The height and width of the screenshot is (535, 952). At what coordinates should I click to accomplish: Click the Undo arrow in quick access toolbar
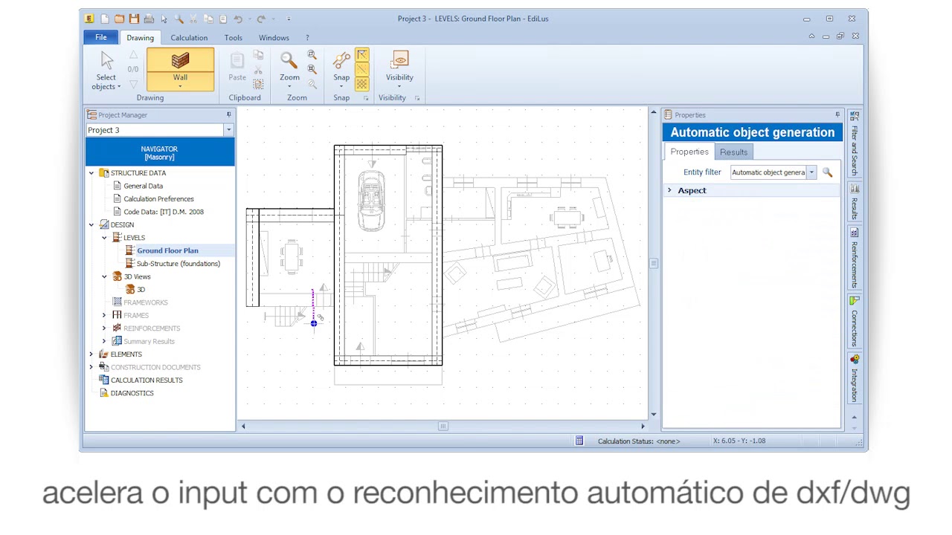click(238, 19)
